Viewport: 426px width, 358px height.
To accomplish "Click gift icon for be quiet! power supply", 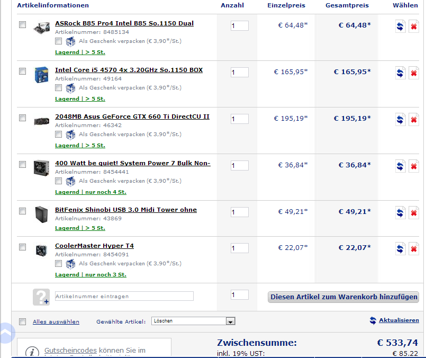I will [x=70, y=181].
